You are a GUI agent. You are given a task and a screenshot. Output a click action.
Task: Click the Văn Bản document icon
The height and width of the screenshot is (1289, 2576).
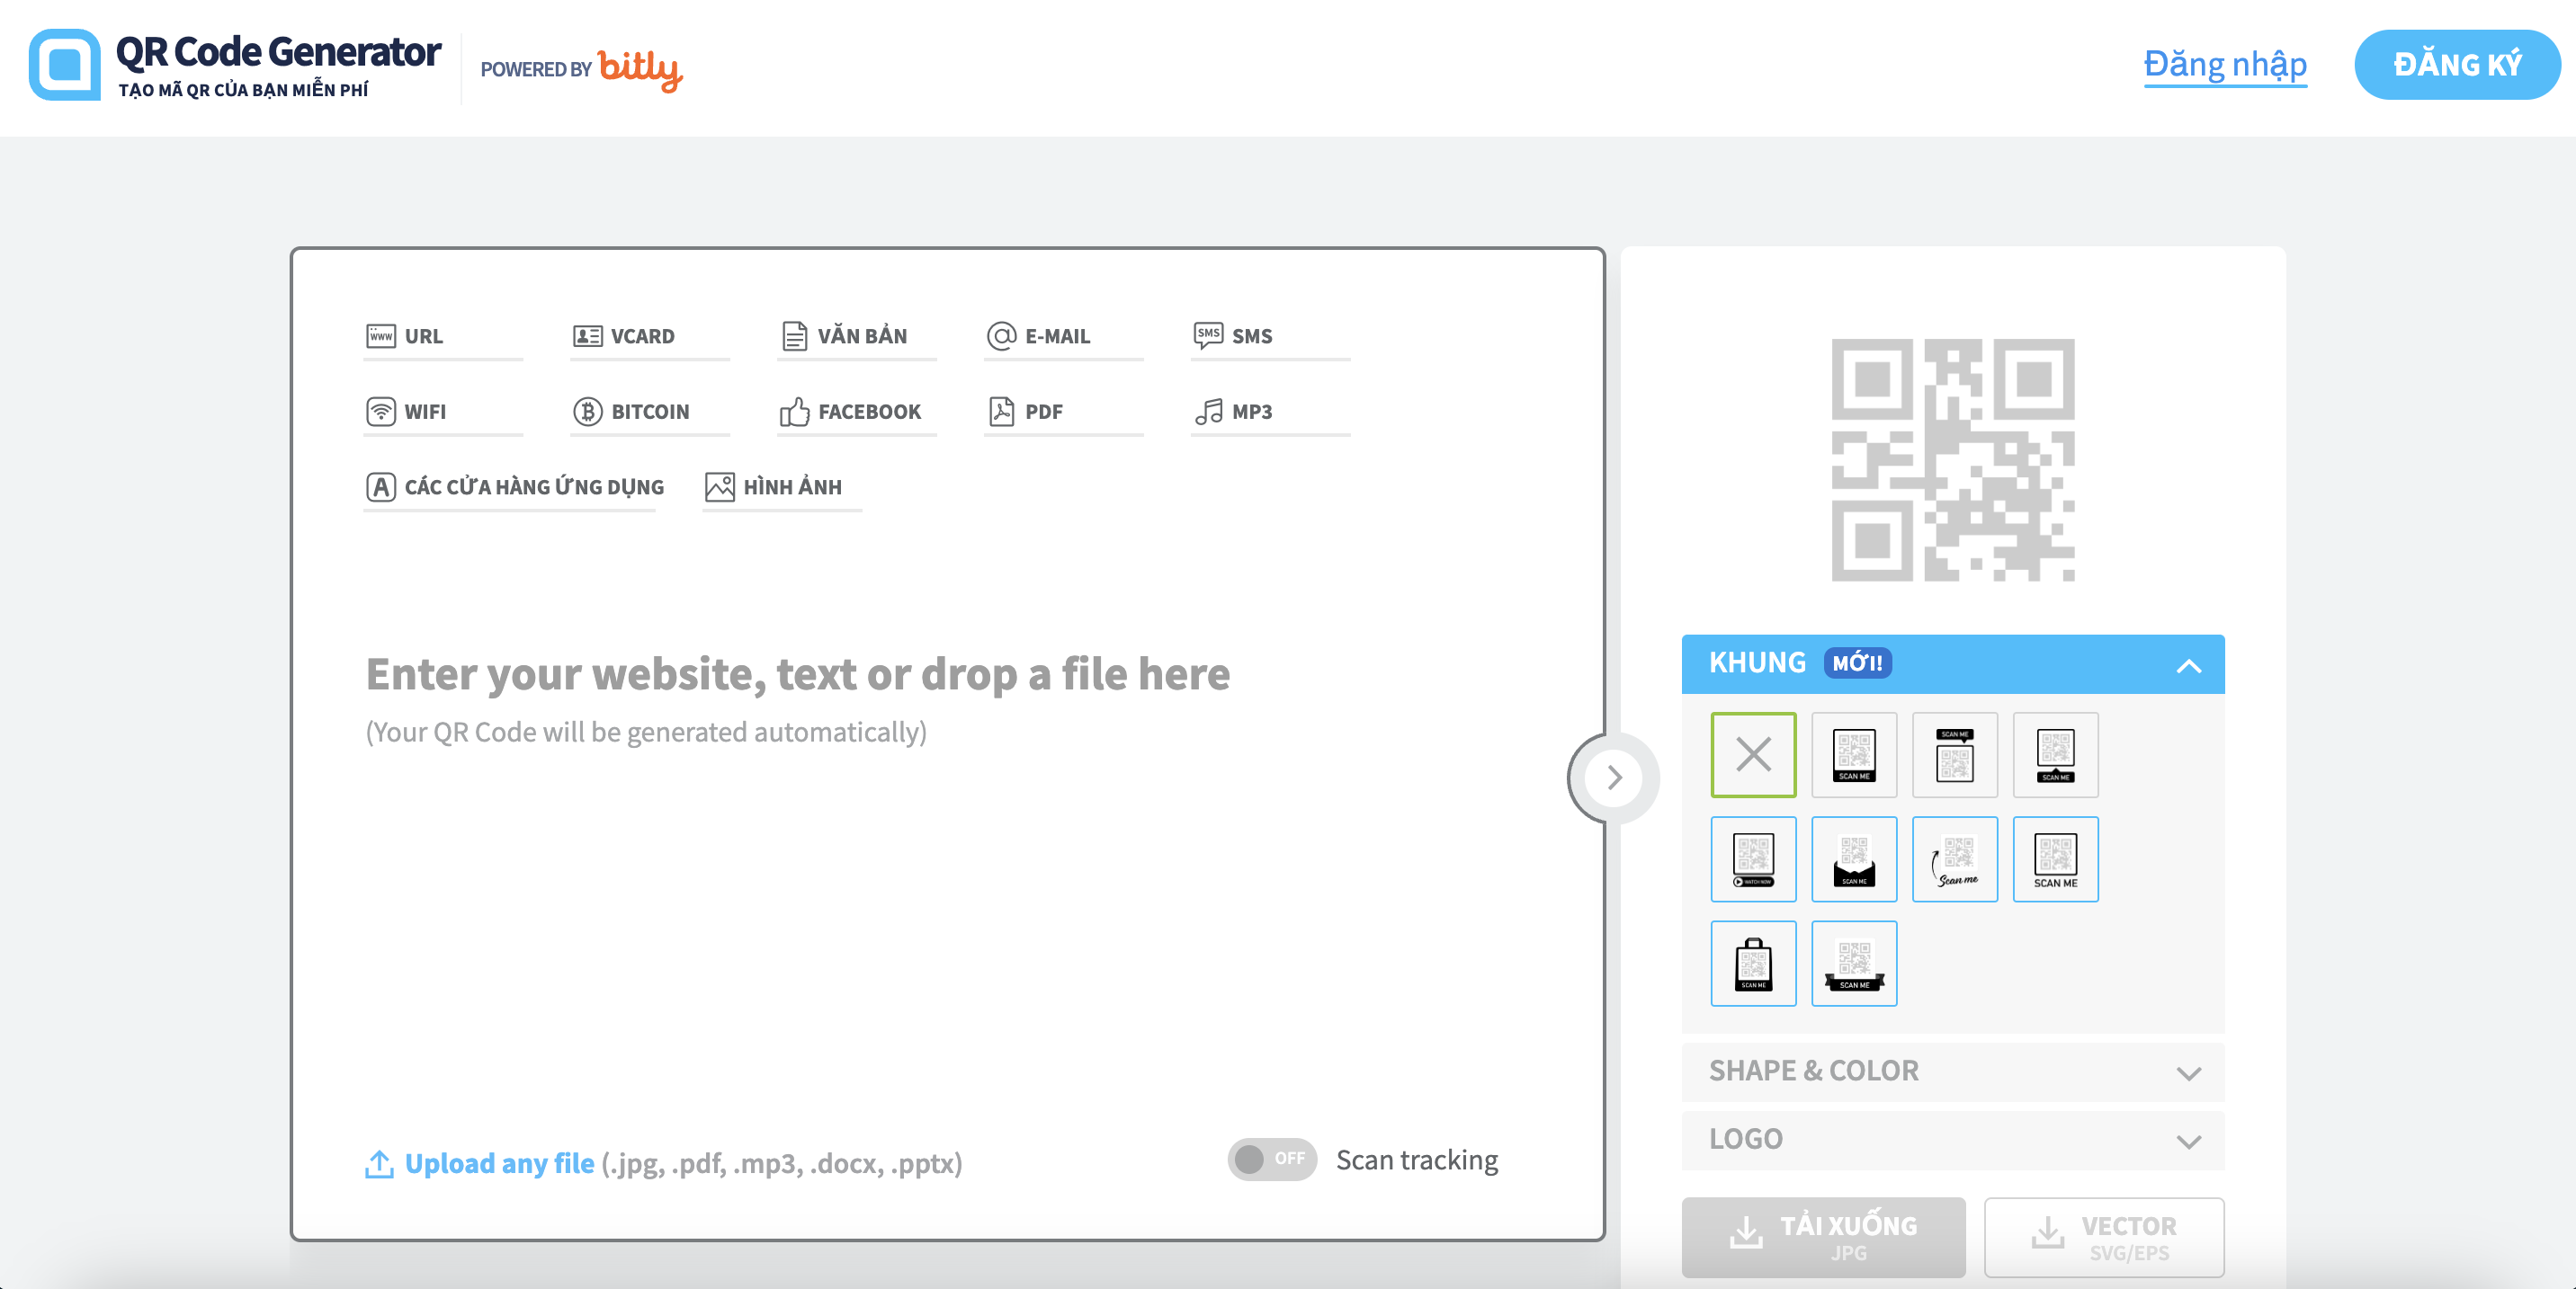[794, 336]
